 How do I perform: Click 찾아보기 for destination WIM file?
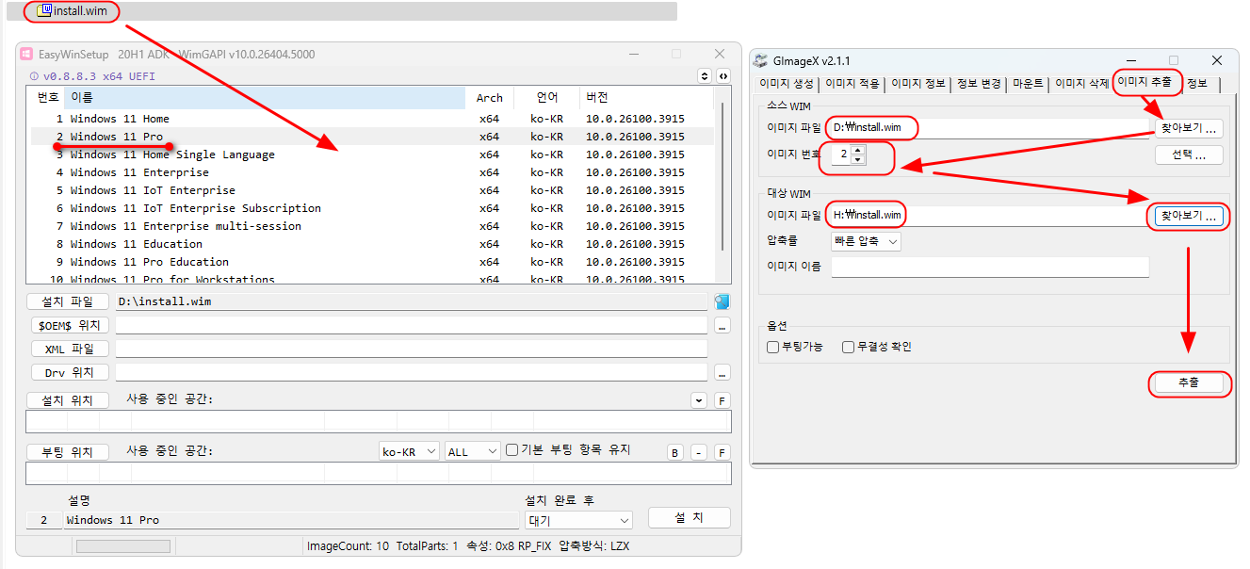pos(1189,216)
